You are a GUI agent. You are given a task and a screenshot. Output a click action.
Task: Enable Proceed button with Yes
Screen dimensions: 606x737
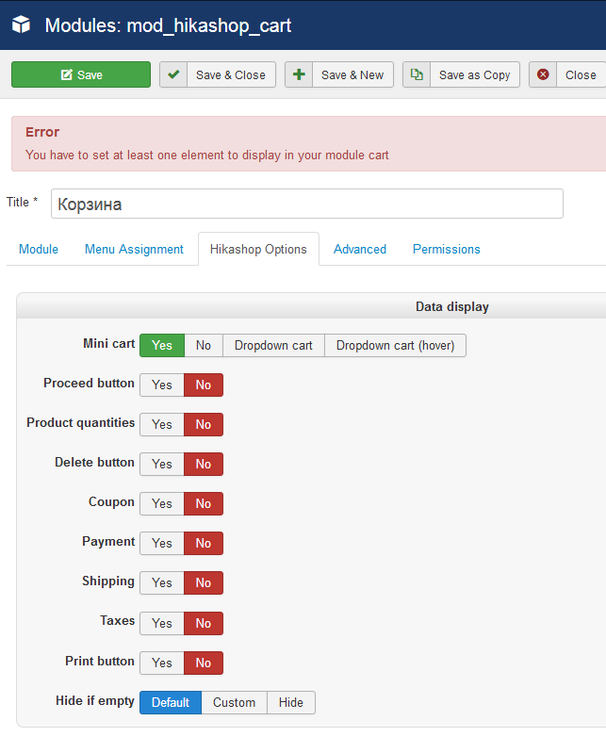coord(162,385)
